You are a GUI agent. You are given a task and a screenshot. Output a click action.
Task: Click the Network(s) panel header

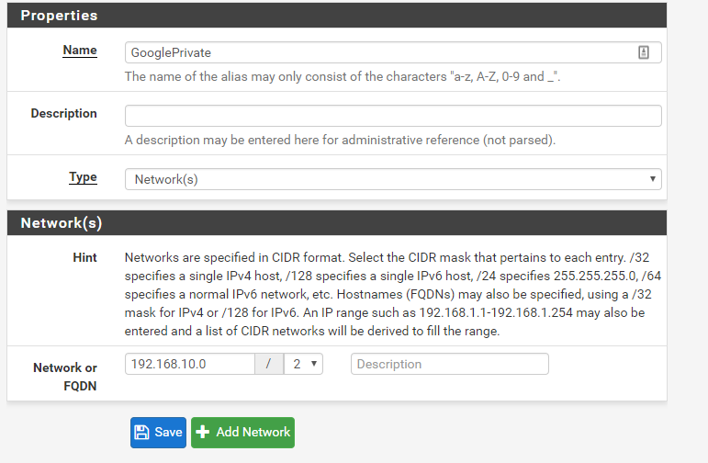click(337, 222)
